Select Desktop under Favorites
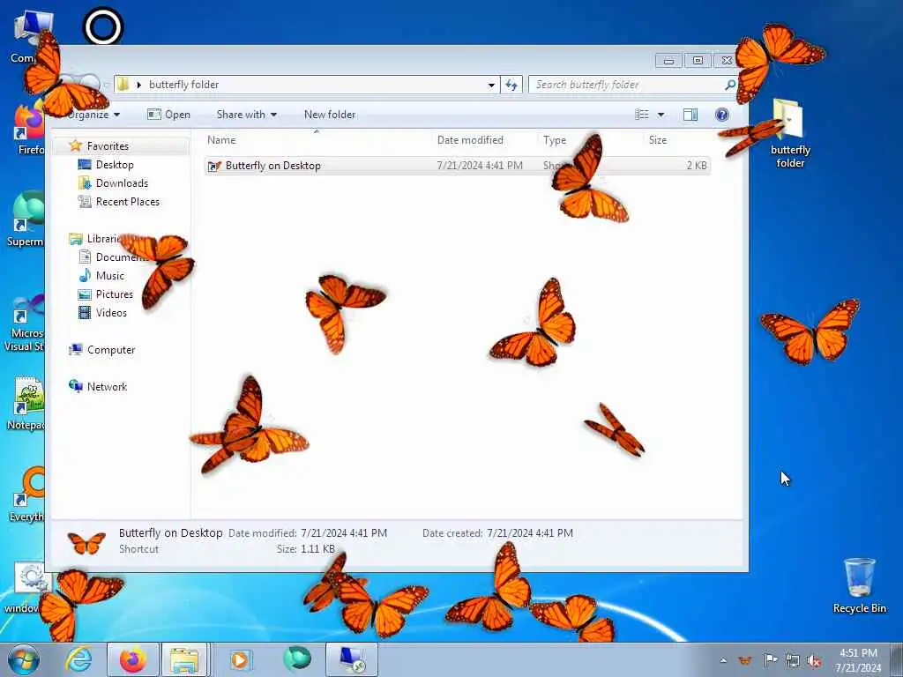Viewport: 903px width, 677px height. click(115, 165)
